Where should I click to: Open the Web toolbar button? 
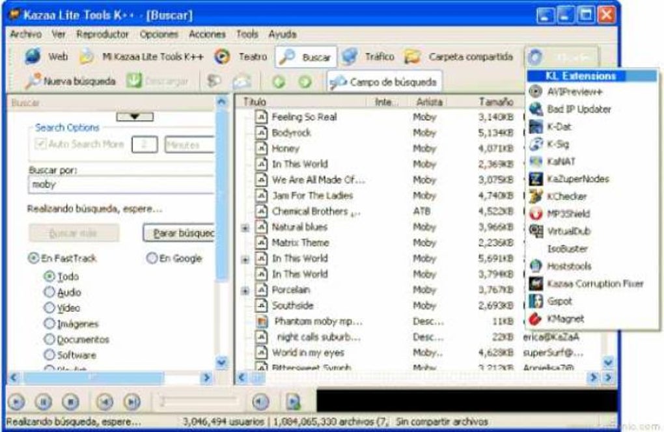pos(46,56)
